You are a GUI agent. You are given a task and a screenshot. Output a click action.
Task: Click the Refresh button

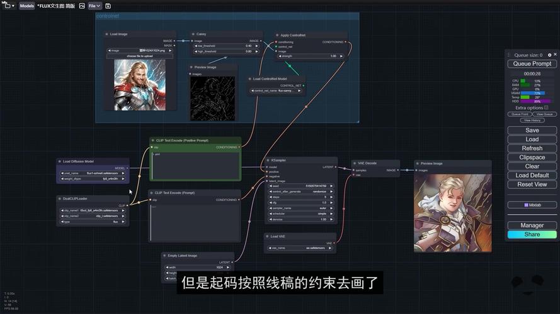point(532,148)
